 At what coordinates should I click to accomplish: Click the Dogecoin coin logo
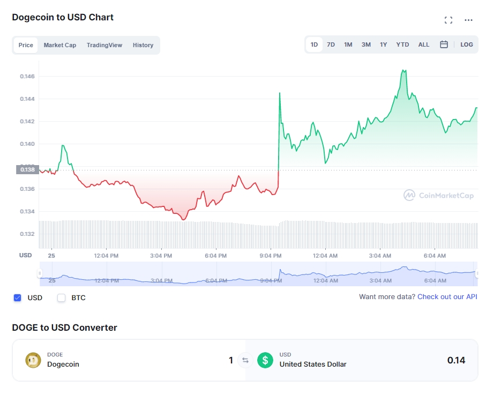33,360
